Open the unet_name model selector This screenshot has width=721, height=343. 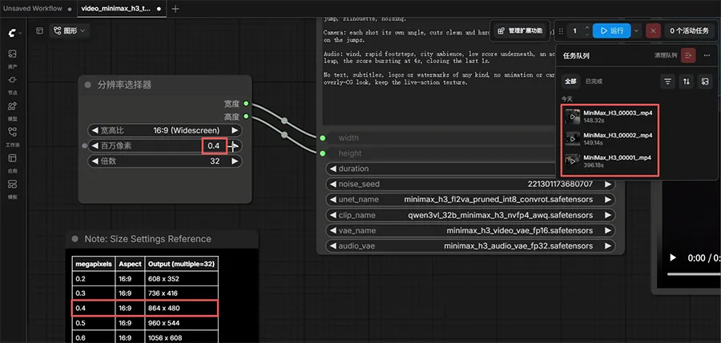pyautogui.click(x=470, y=200)
